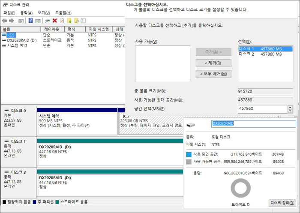The width and height of the screenshot is (300, 213).
Task: Click the teal 스트라이프 볼륨 legend swatch
Action: pyautogui.click(x=57, y=202)
